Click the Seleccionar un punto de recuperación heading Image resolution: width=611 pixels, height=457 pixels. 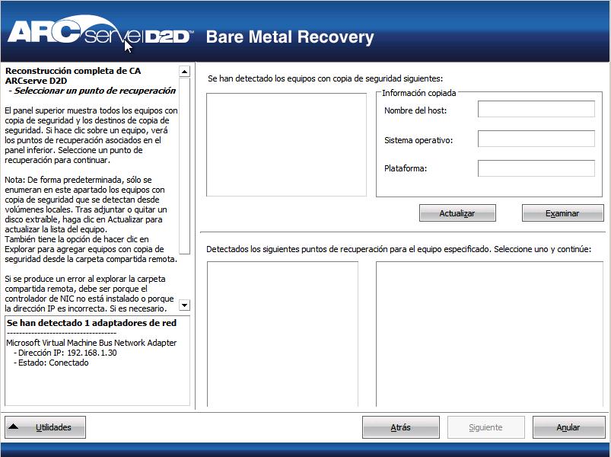(x=91, y=89)
